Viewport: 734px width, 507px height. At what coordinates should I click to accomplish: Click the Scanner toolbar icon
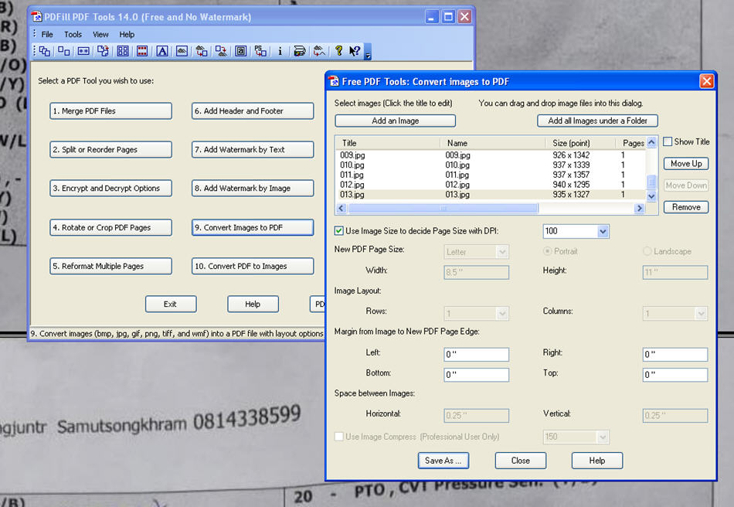300,51
